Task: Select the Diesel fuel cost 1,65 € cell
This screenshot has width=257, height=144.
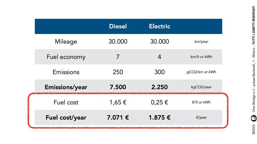Action: pyautogui.click(x=118, y=102)
